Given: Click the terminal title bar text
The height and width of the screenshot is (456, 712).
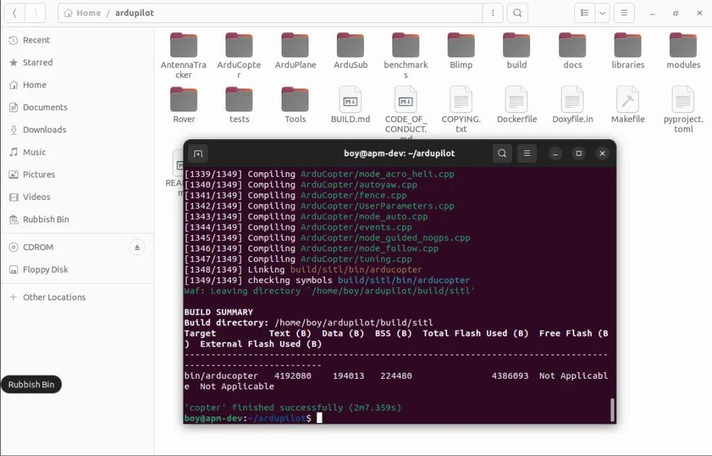Looking at the screenshot, I should (x=399, y=153).
